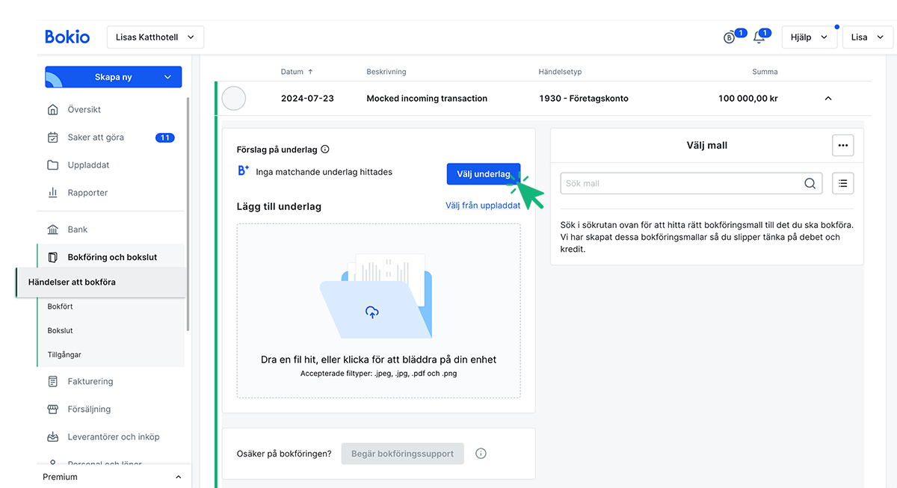The width and height of the screenshot is (897, 488).
Task: Collapse the transaction row with chevron
Action: pyautogui.click(x=827, y=99)
